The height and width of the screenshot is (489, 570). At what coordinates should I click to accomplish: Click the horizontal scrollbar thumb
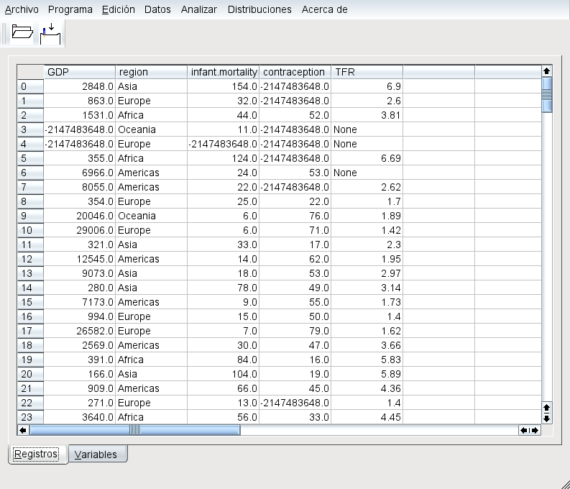pos(134,430)
